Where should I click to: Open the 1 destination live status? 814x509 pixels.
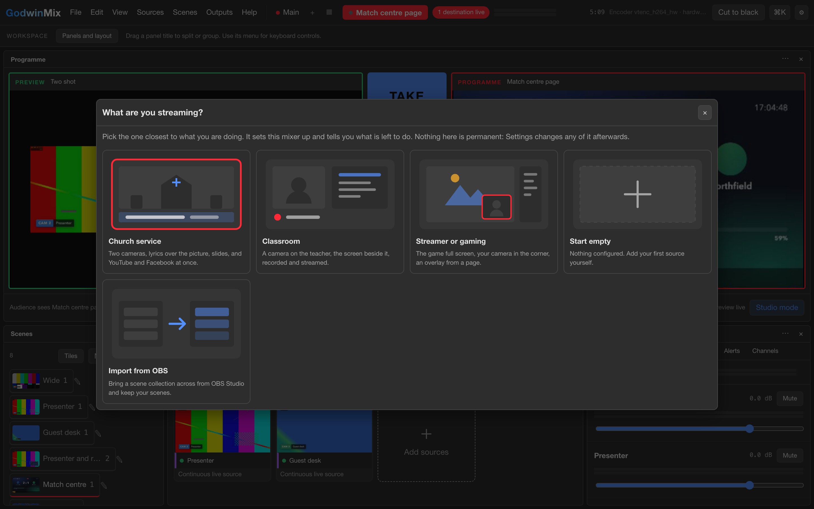pyautogui.click(x=460, y=12)
